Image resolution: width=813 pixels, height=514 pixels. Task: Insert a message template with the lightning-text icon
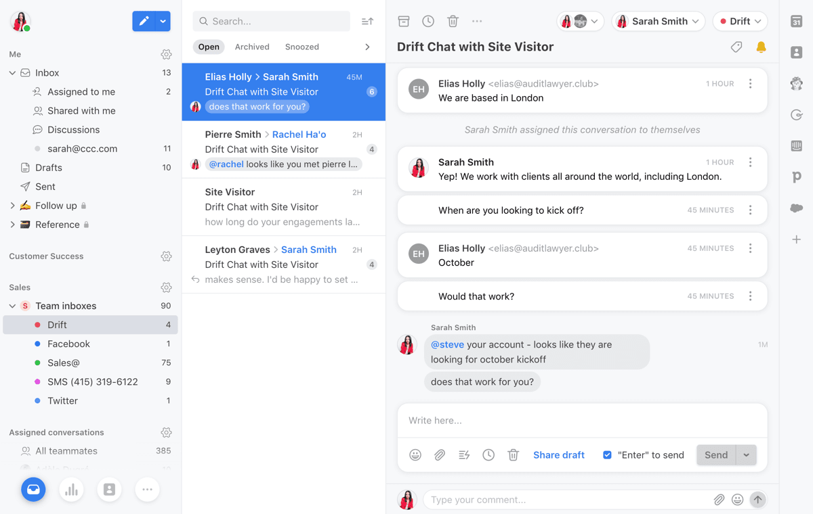click(x=464, y=454)
